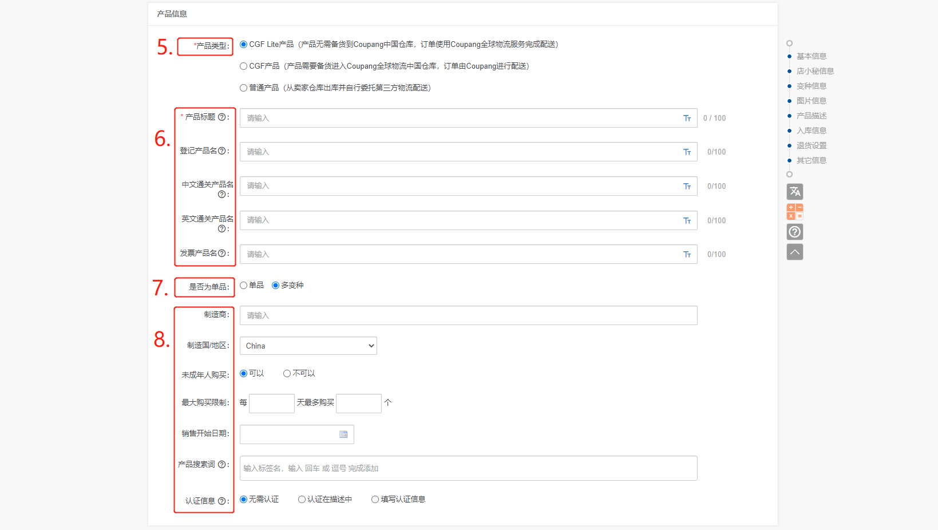This screenshot has height=530, width=938.
Task: Select 可以 for 未成年人购买
Action: pos(244,373)
